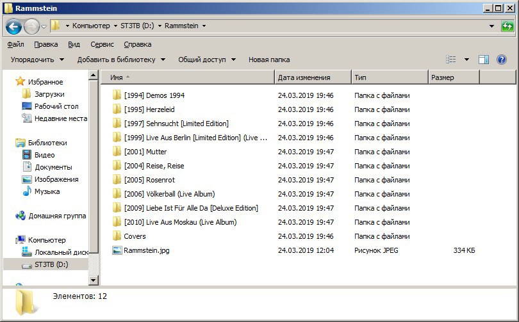Open the Упорядочить dropdown

37,60
